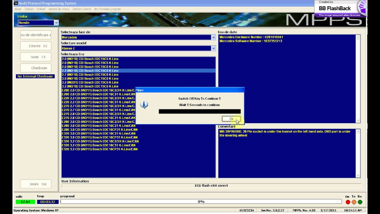Click the No Internal Checksum label
380x214 pixels.
click(x=35, y=76)
